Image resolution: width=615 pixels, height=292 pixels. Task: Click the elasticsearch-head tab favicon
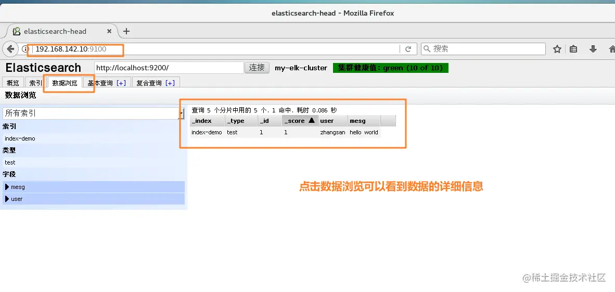17,31
